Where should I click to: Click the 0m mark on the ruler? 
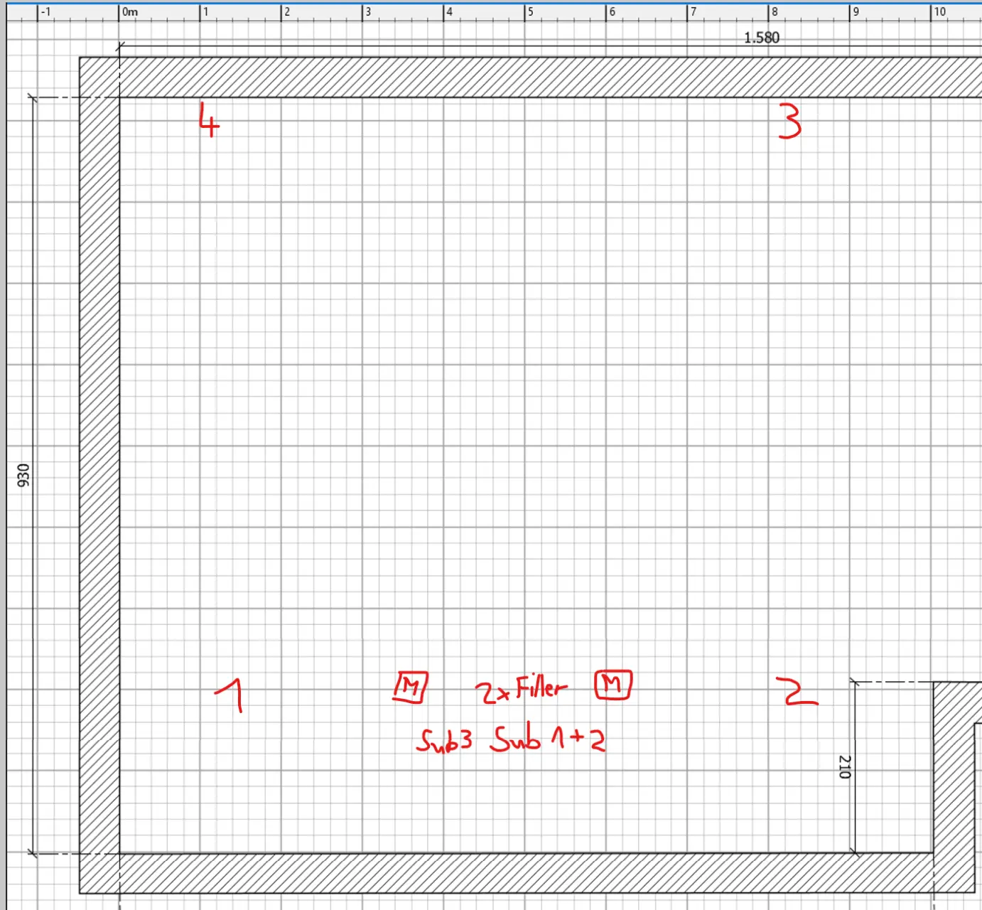tap(130, 12)
